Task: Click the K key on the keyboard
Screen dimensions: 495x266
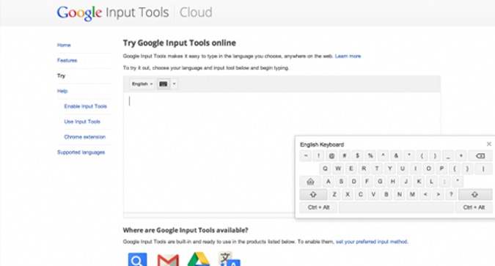Action: point(419,182)
